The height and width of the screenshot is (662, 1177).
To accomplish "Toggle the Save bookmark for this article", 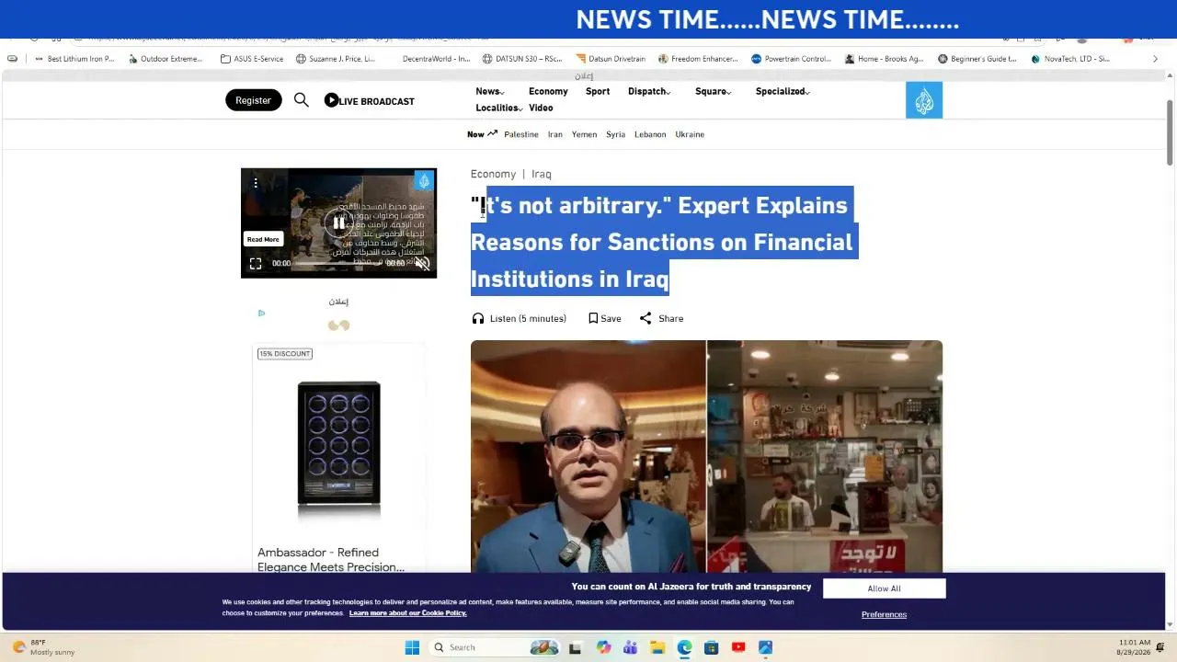I will pos(605,318).
